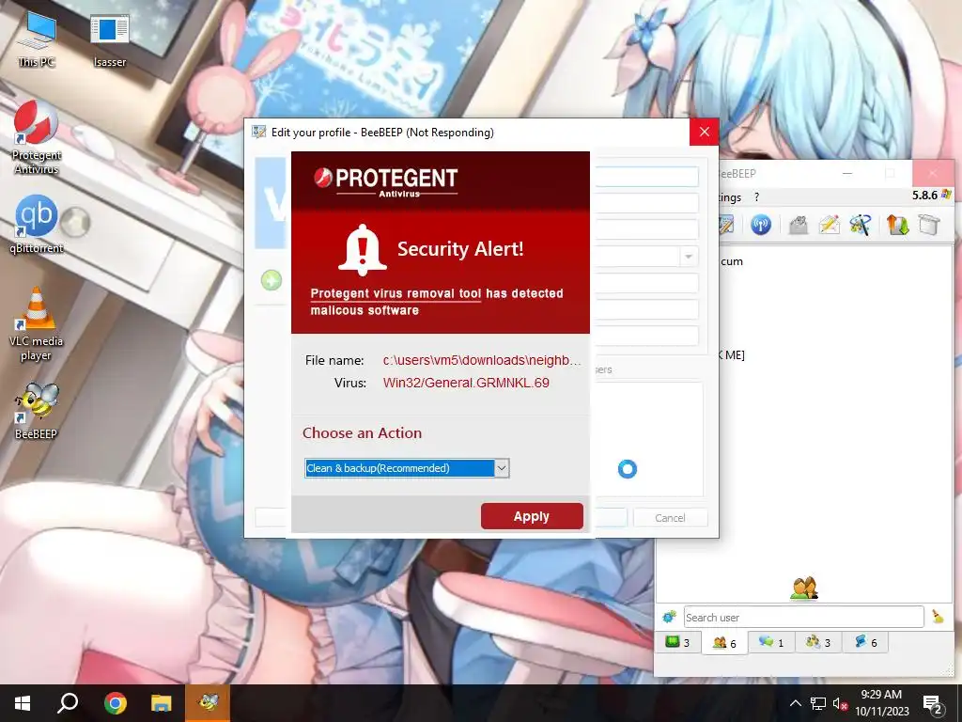
Task: Switch to the blue flag tab labeled 6
Action: tap(865, 642)
